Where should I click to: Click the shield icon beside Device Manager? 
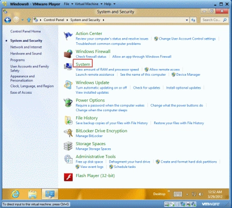174,75
